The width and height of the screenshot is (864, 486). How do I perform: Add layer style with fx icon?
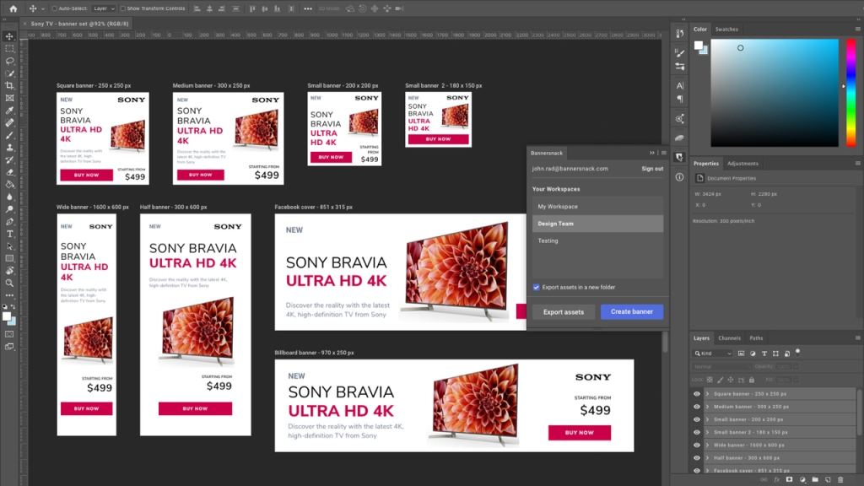click(x=776, y=480)
